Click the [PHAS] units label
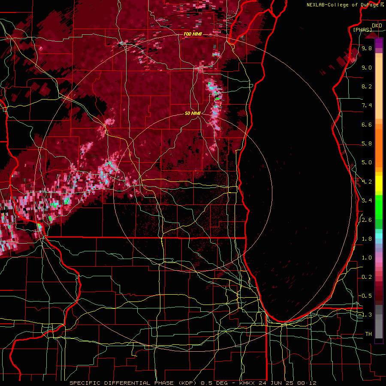The width and height of the screenshot is (386, 386). click(362, 30)
